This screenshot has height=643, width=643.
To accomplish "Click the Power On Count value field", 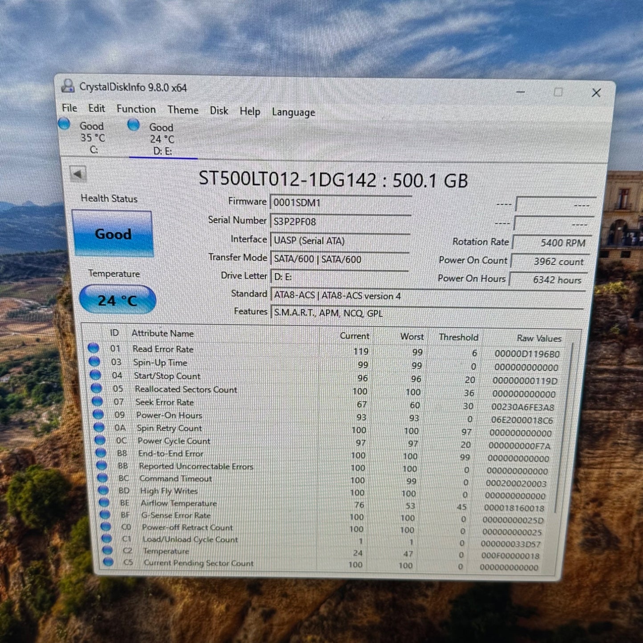I will coord(550,261).
